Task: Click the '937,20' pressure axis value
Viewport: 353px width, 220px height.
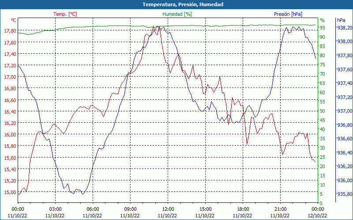Action: point(345,97)
